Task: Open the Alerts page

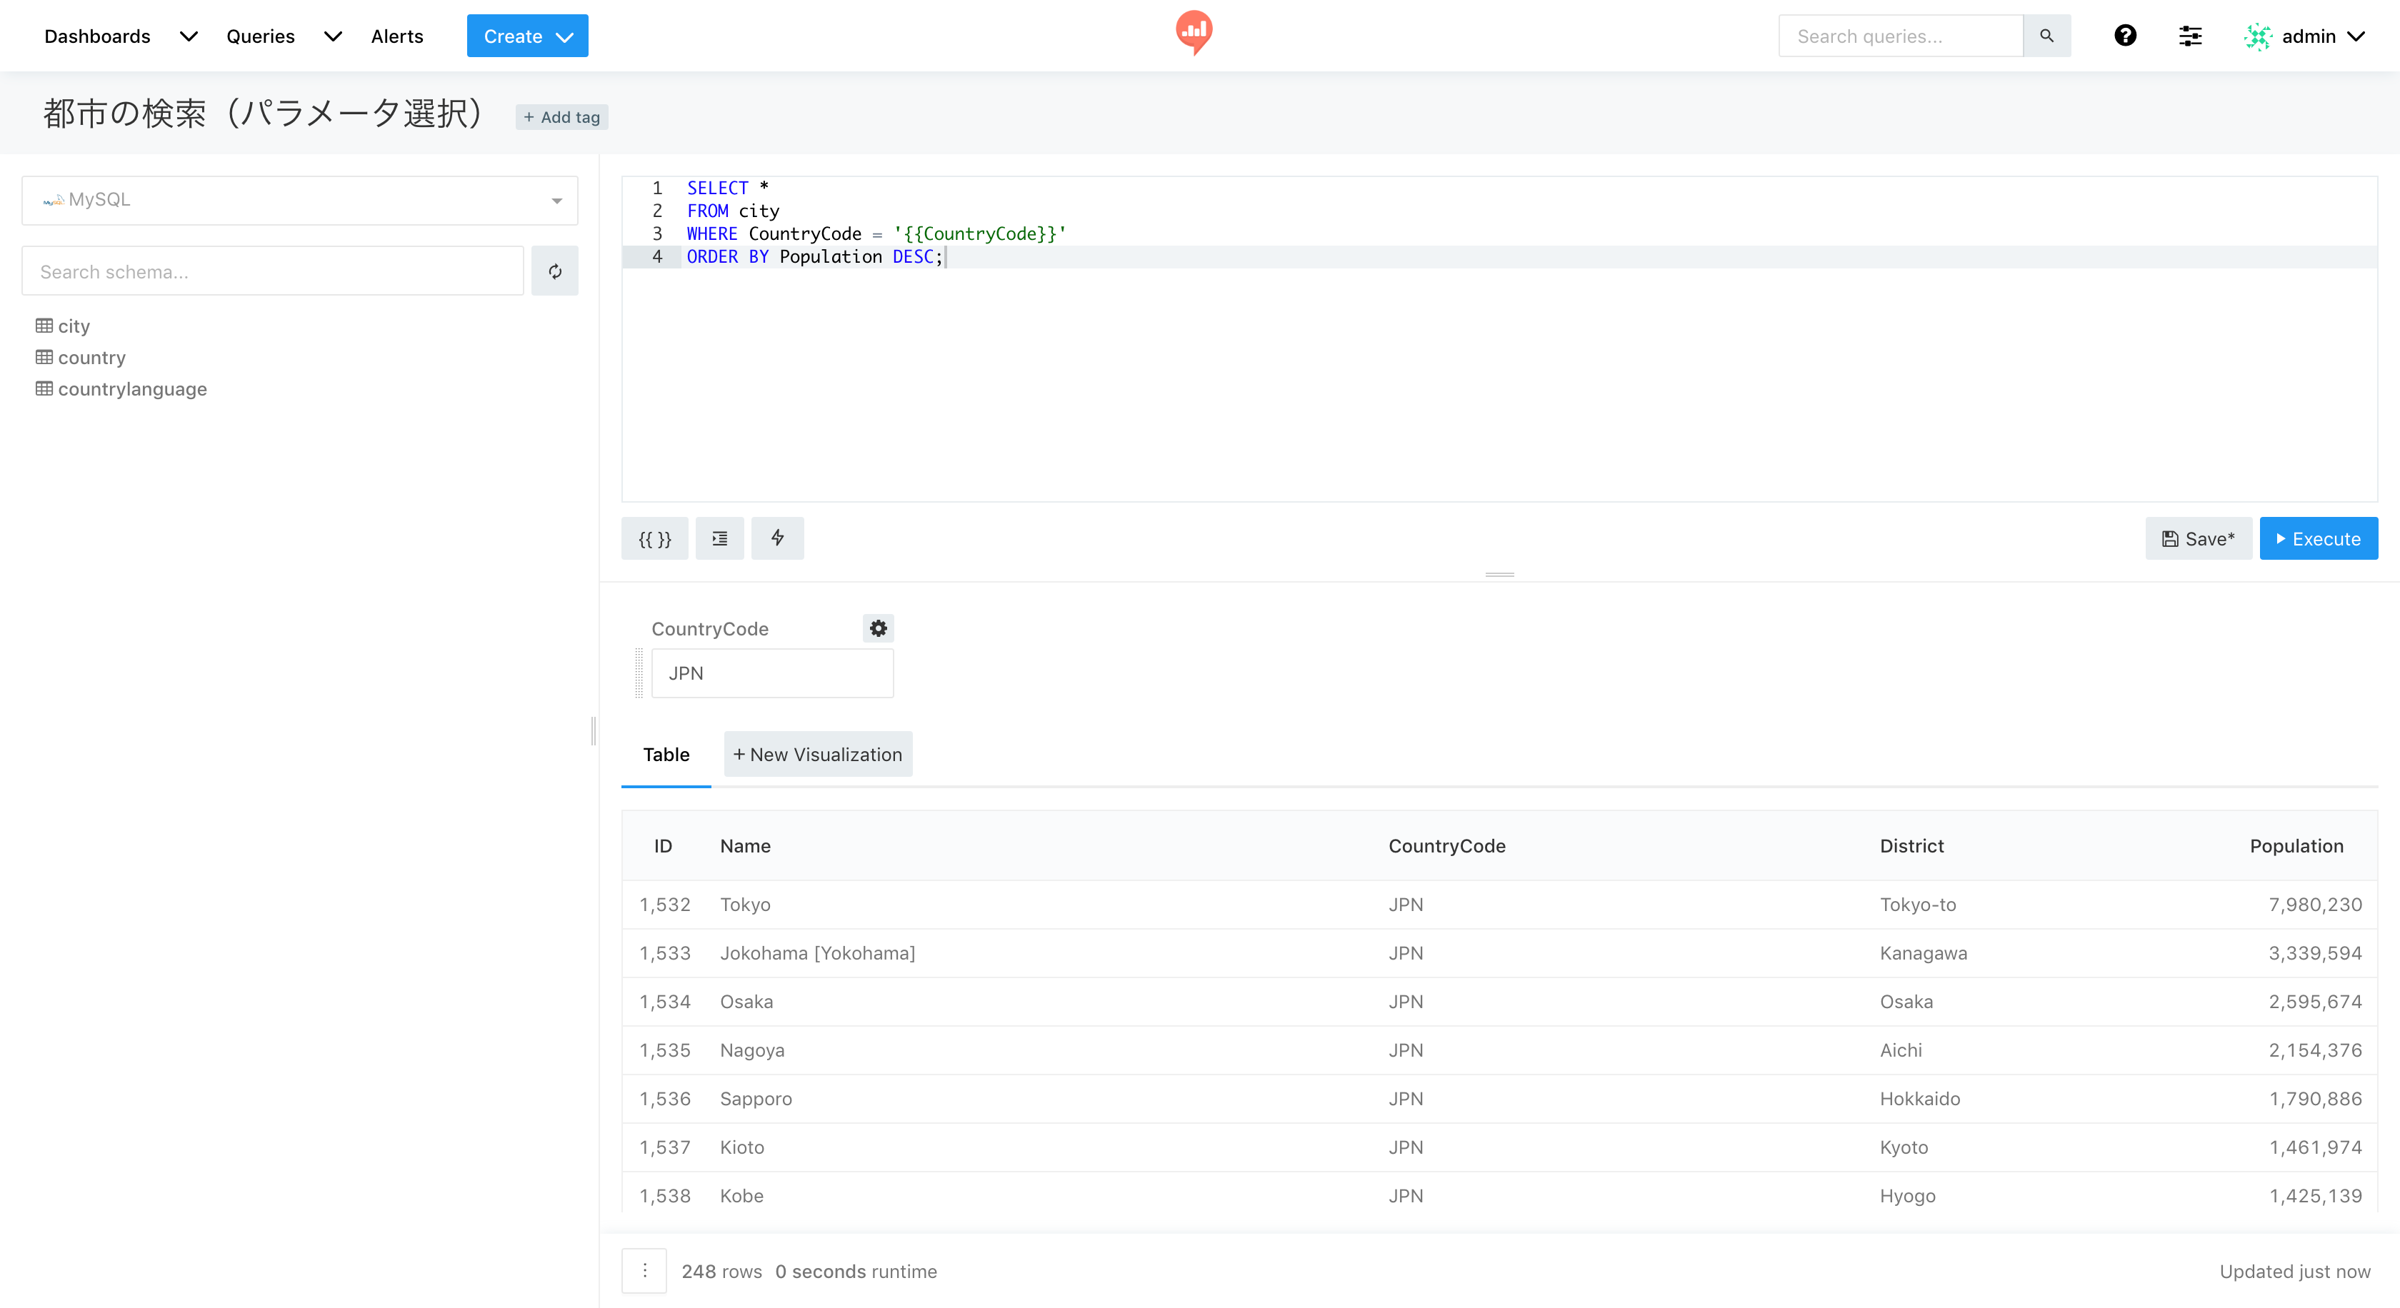Action: pos(397,36)
